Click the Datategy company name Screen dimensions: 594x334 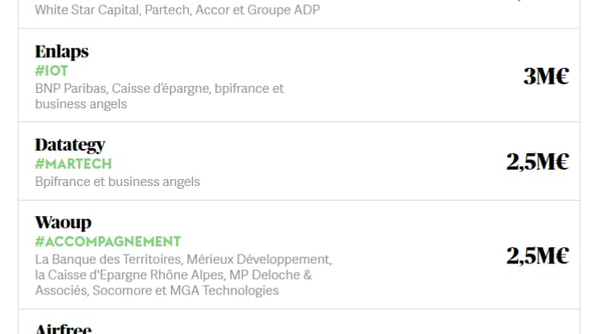pos(70,145)
